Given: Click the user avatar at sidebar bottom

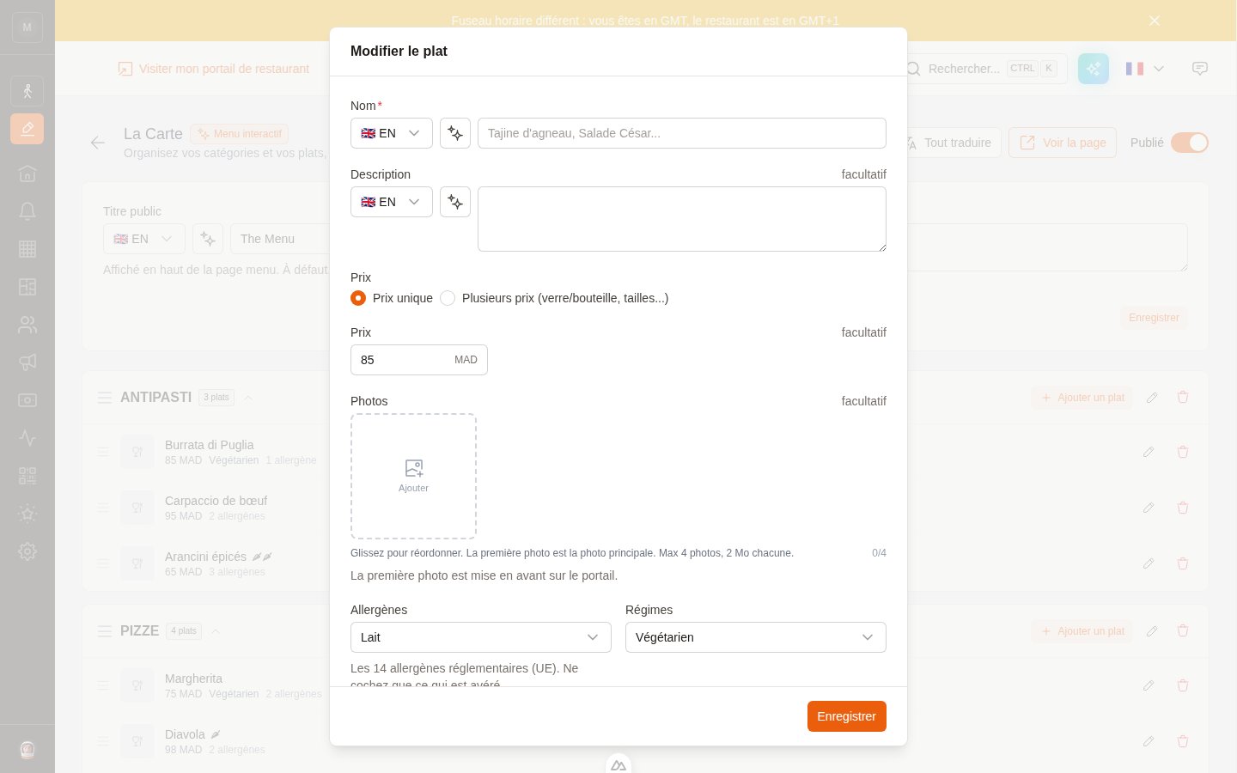Looking at the screenshot, I should click(x=27, y=750).
